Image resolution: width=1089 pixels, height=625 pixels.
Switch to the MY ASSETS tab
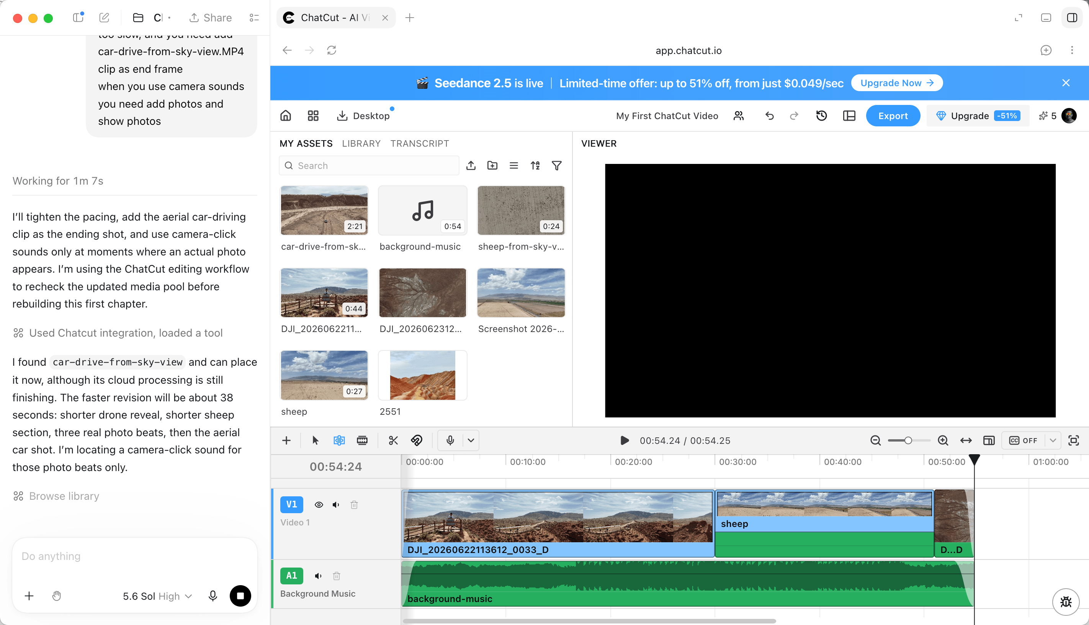306,143
